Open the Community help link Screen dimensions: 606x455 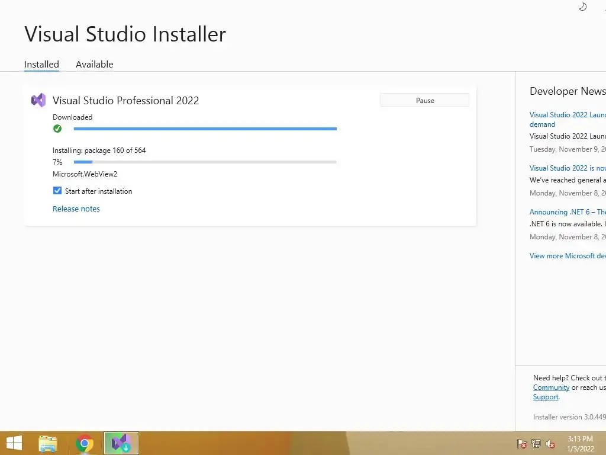pos(551,387)
